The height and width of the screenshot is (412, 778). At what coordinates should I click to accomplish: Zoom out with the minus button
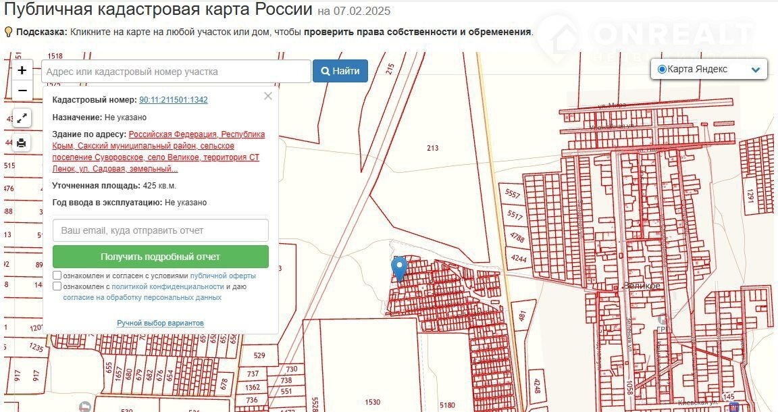pos(22,91)
